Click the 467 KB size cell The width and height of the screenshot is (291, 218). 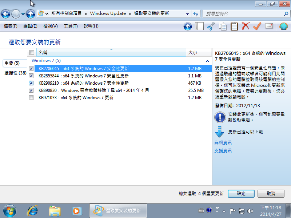(195, 83)
